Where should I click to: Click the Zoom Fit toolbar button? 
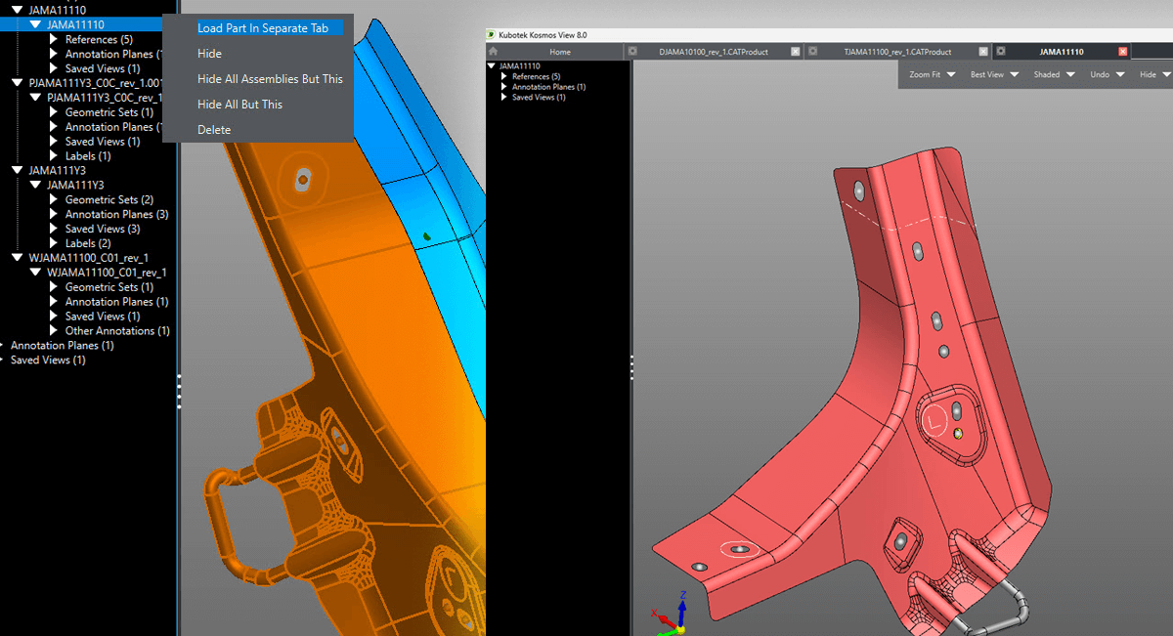pyautogui.click(x=925, y=74)
